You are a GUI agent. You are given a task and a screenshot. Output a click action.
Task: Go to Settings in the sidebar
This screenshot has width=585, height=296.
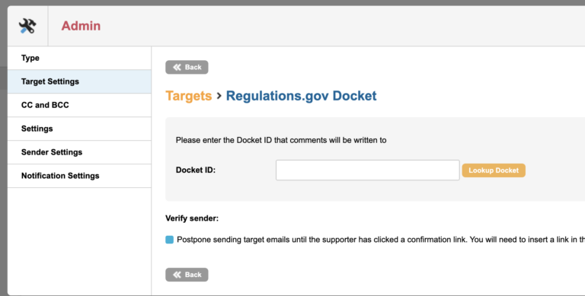[79, 129]
